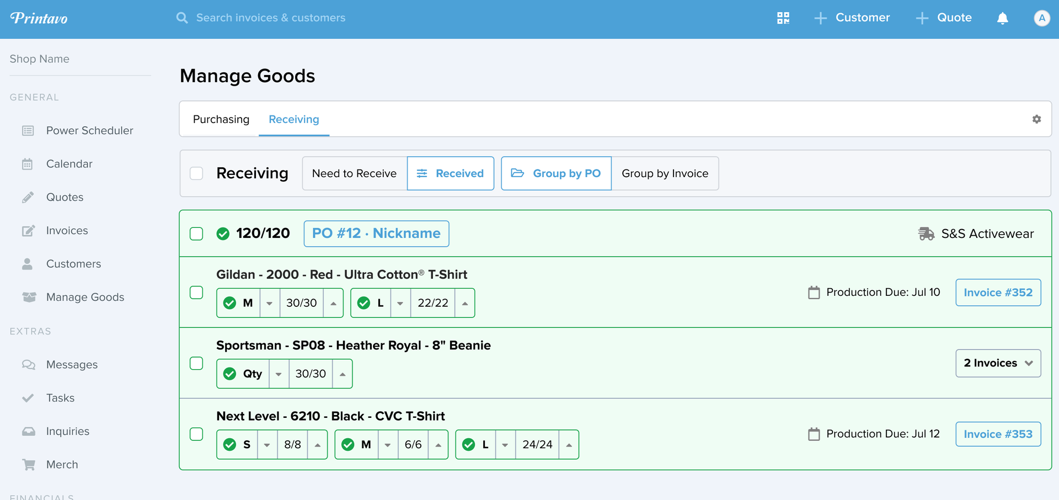Click green check beside 120/120
Image resolution: width=1059 pixels, height=500 pixels.
point(223,234)
